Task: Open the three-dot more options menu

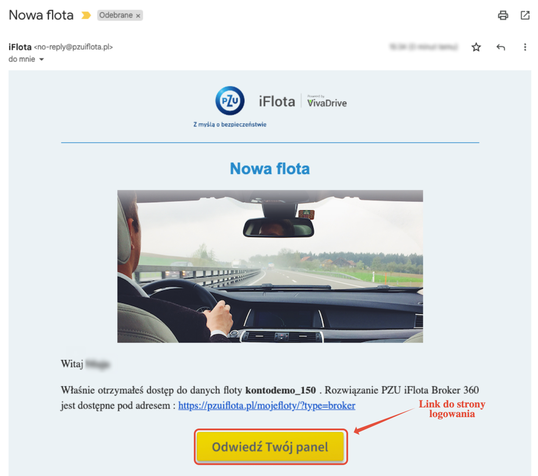Action: point(525,47)
